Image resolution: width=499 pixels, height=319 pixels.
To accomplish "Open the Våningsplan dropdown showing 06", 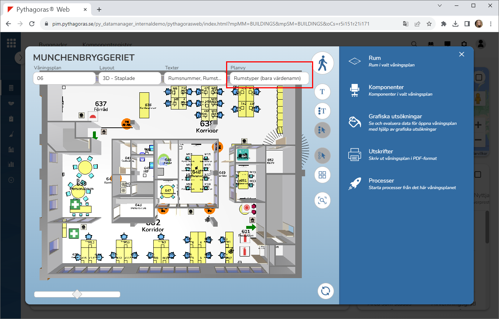I will point(64,78).
